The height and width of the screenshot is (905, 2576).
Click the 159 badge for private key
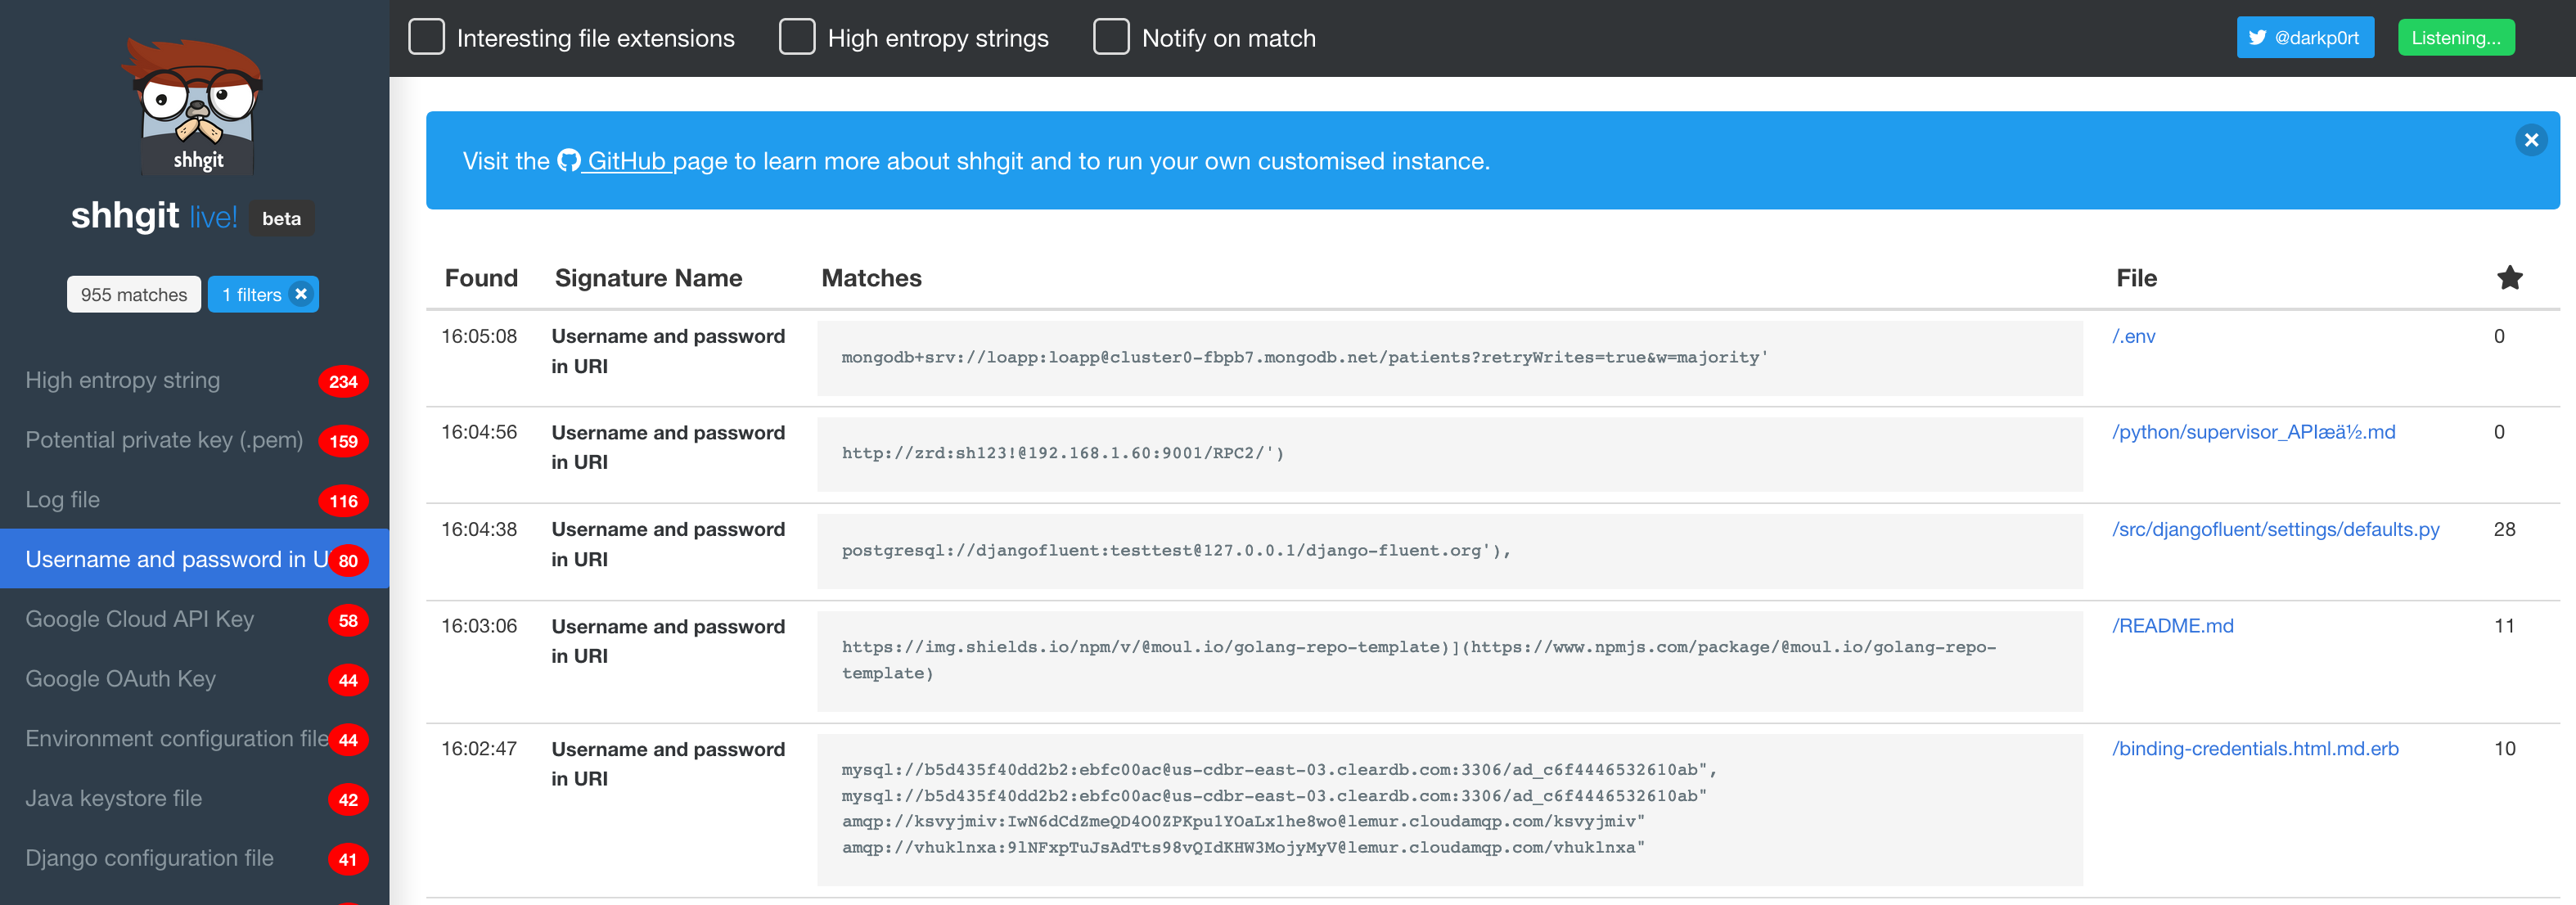click(x=343, y=441)
